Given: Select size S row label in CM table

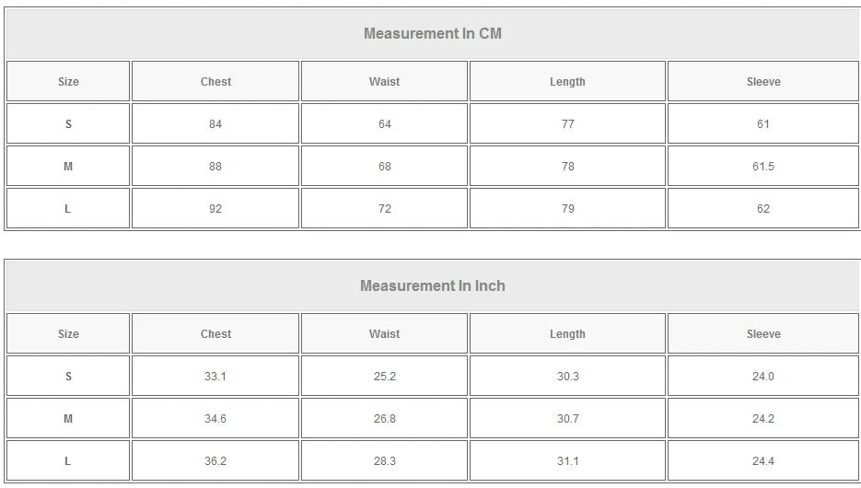Looking at the screenshot, I should click(x=68, y=124).
